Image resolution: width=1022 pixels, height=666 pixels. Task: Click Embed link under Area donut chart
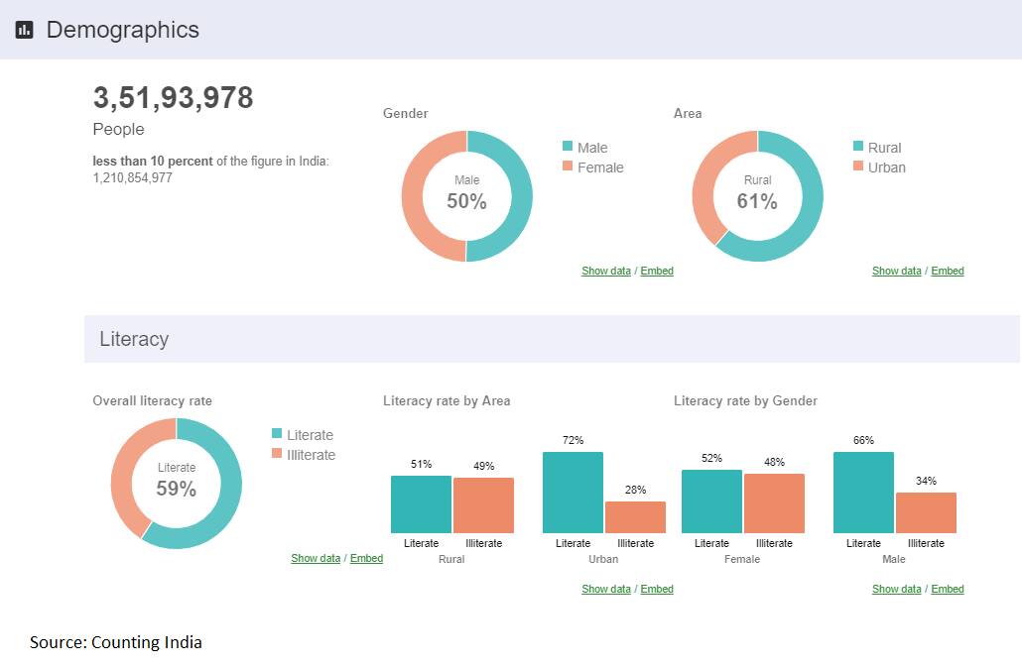point(948,271)
